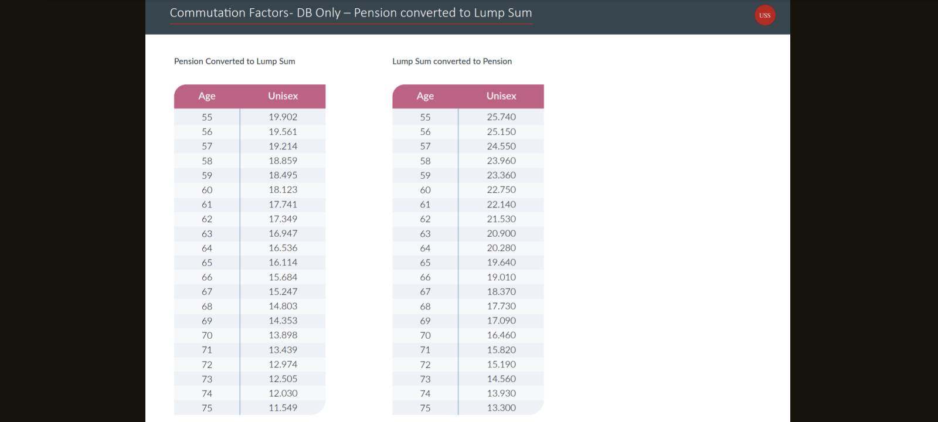
Task: Select the value 20.280
Action: point(501,248)
